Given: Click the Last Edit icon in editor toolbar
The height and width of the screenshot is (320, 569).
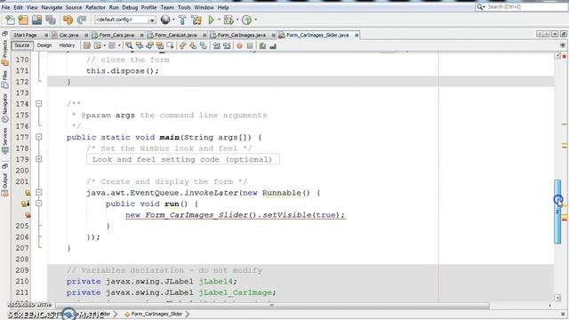Looking at the screenshot, I should click(x=87, y=45).
